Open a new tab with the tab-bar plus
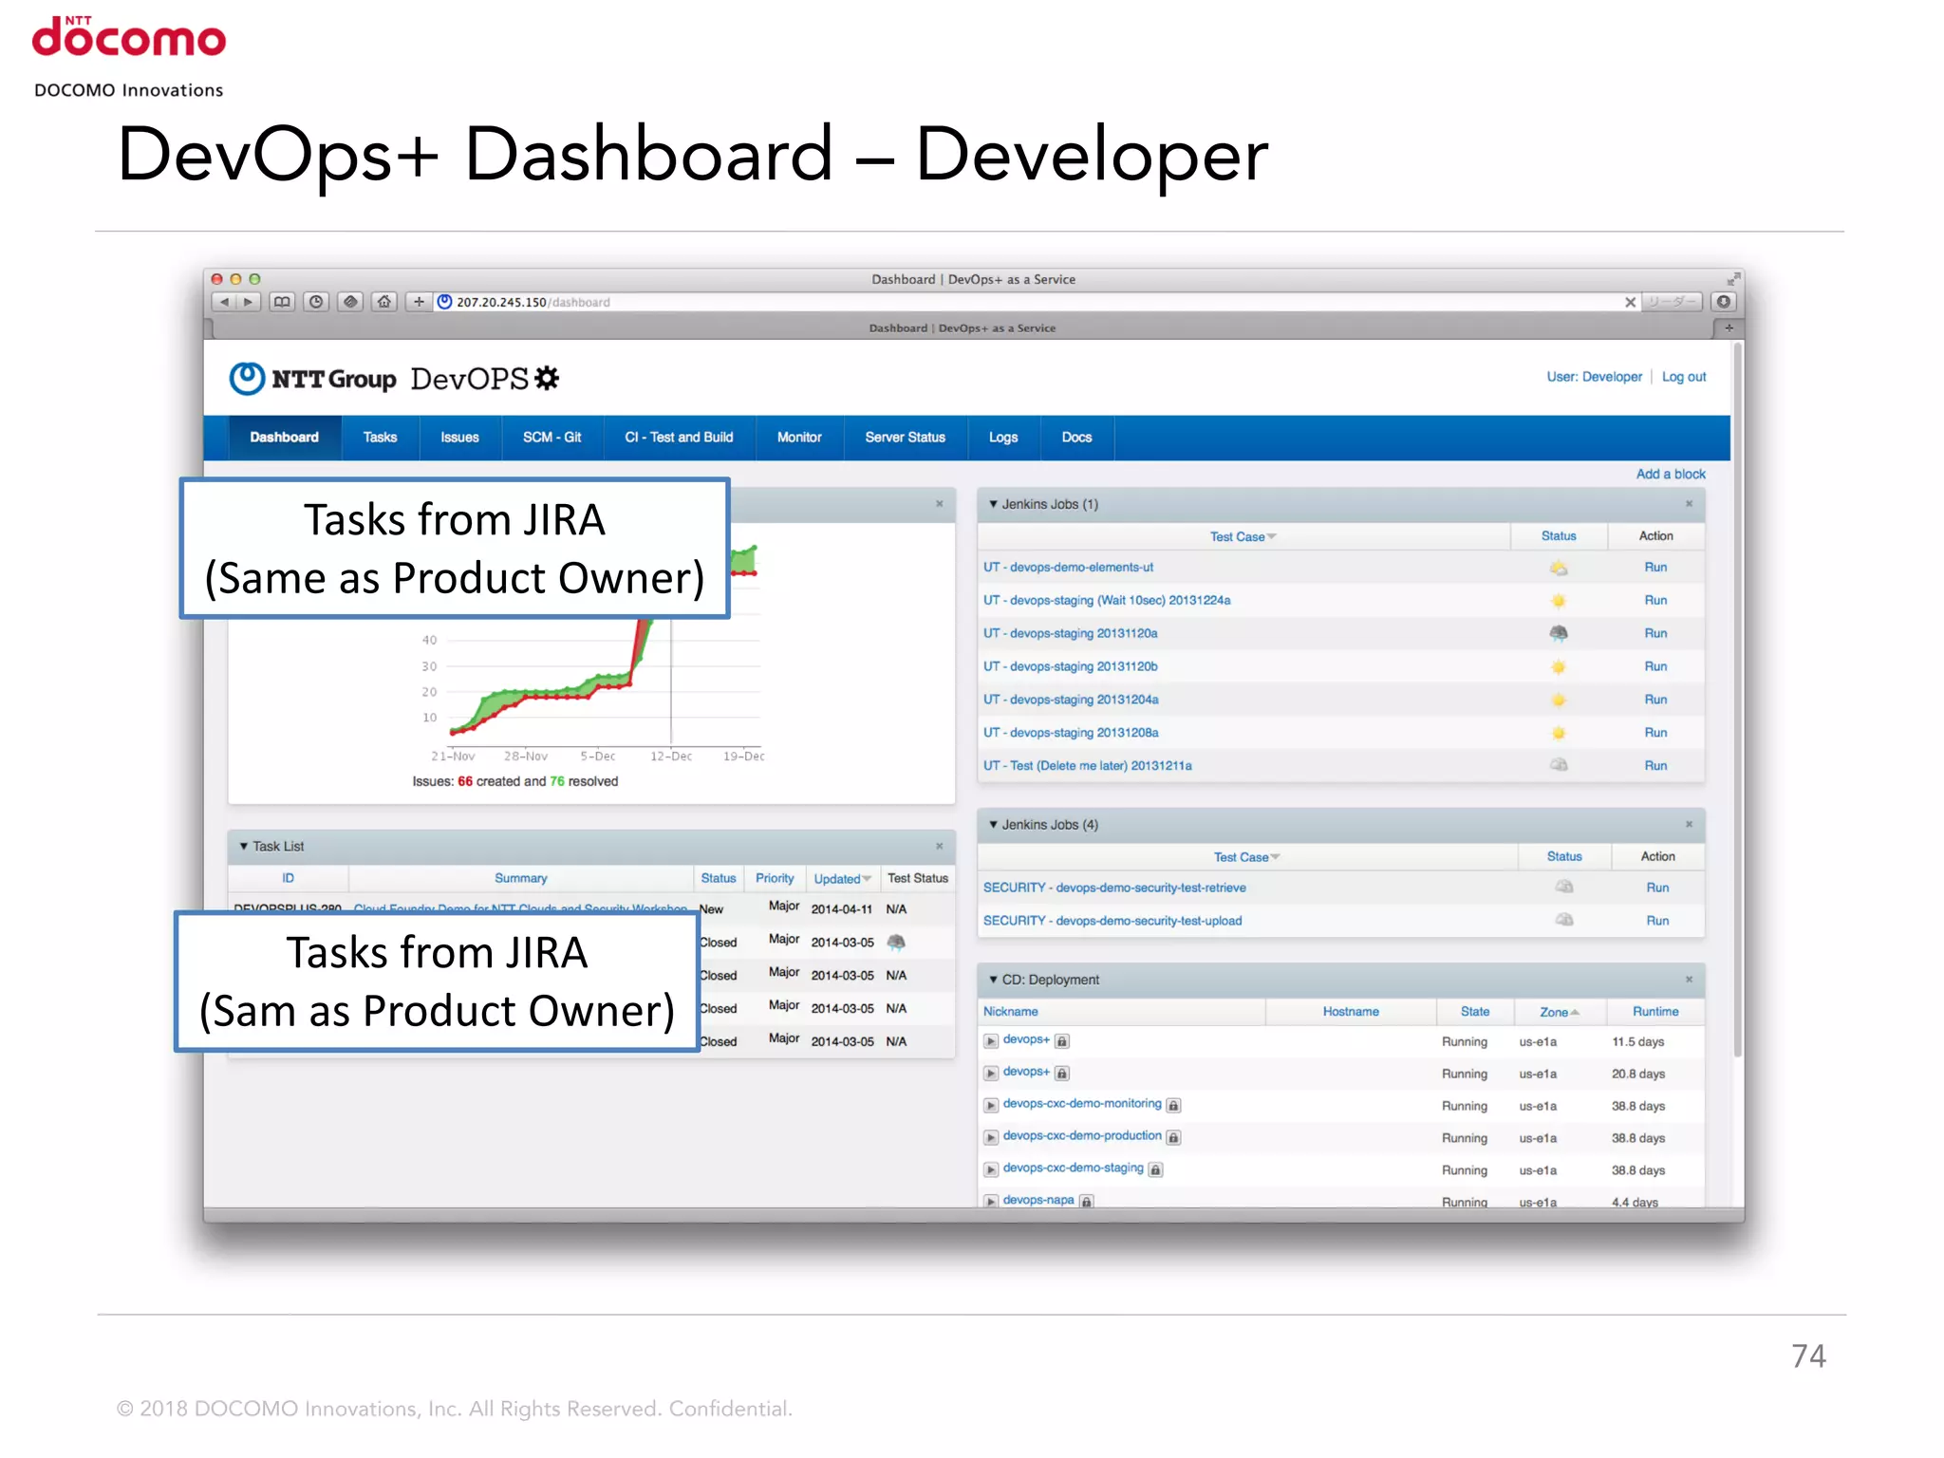This screenshot has width=1944, height=1458. 1729,327
